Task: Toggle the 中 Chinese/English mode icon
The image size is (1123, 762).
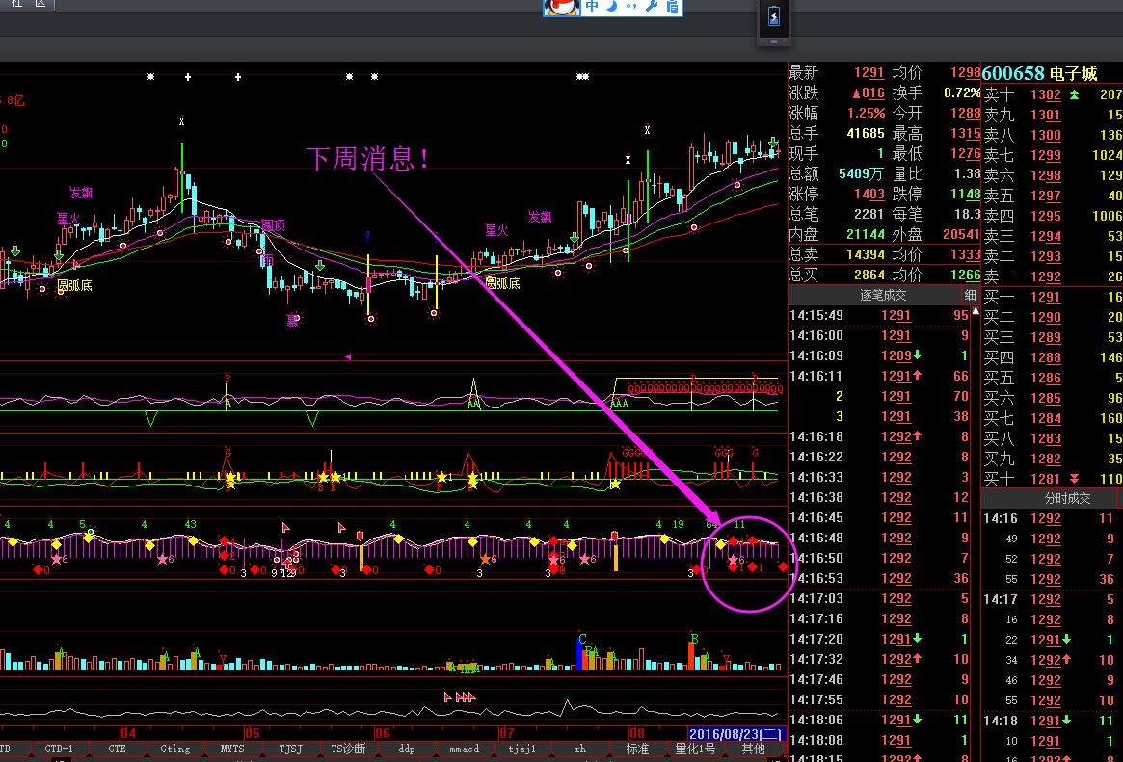Action: pyautogui.click(x=592, y=7)
